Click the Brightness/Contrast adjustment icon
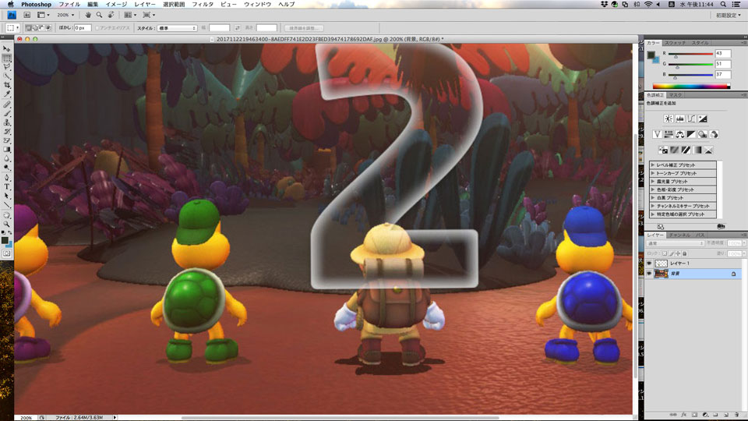Image resolution: width=748 pixels, height=421 pixels. tap(669, 119)
